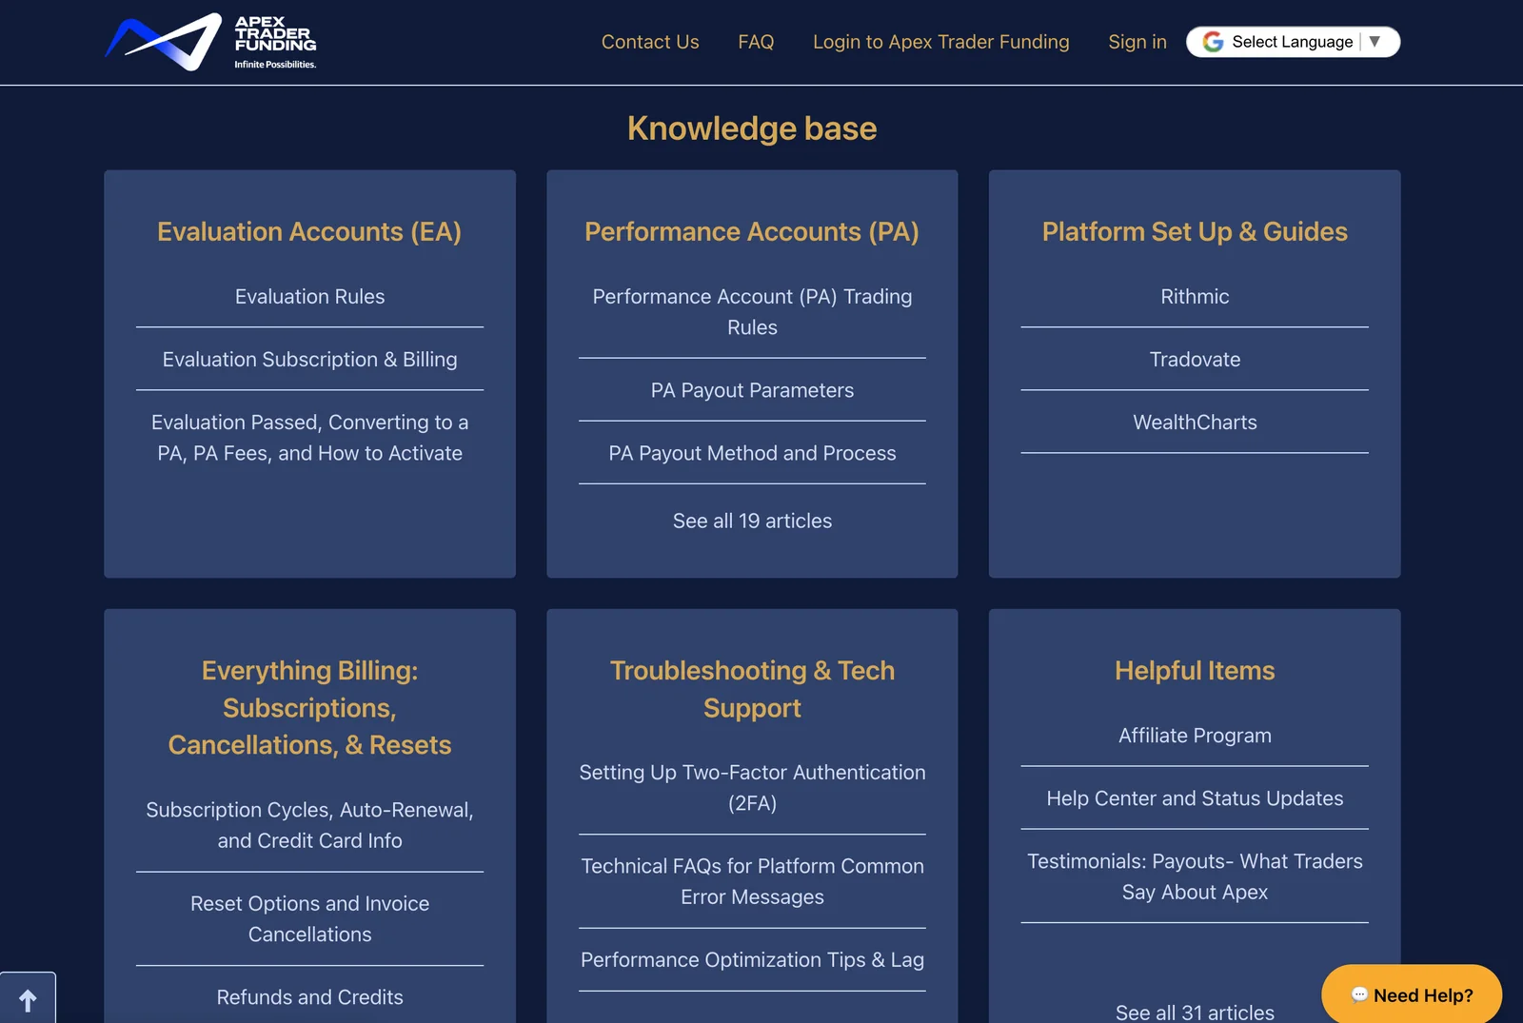Image resolution: width=1523 pixels, height=1023 pixels.
Task: Open Everything Billing category heading
Action: click(x=309, y=707)
